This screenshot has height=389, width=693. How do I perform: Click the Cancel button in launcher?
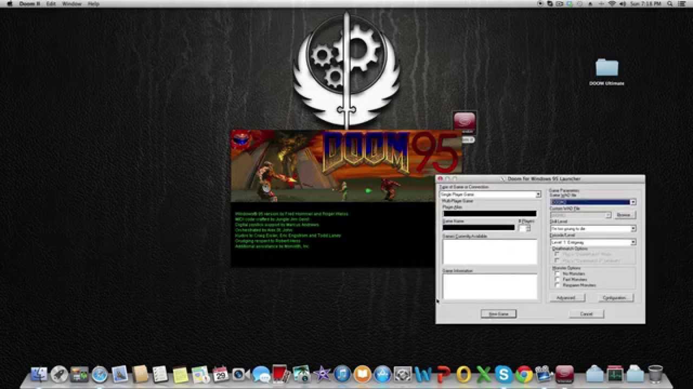[x=586, y=314]
